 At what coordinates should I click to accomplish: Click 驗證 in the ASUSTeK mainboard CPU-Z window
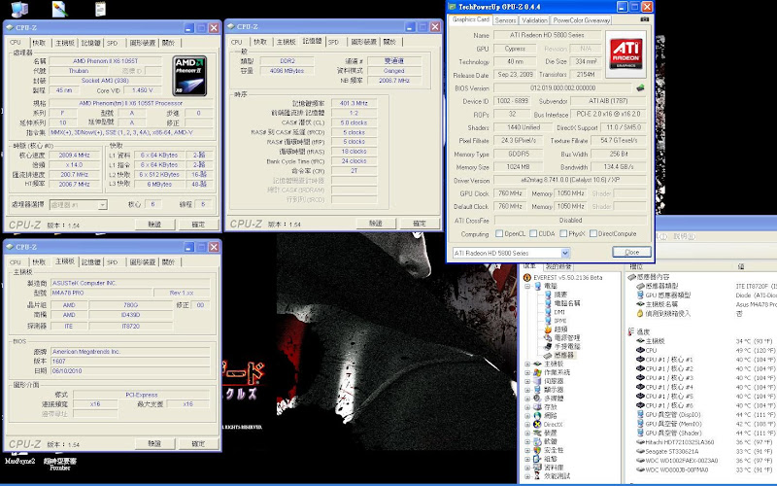154,444
